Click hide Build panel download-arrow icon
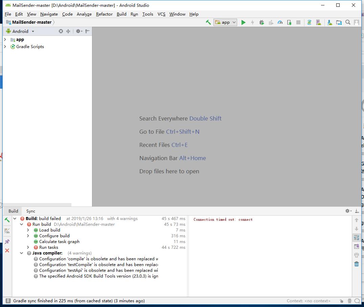 tap(357, 211)
